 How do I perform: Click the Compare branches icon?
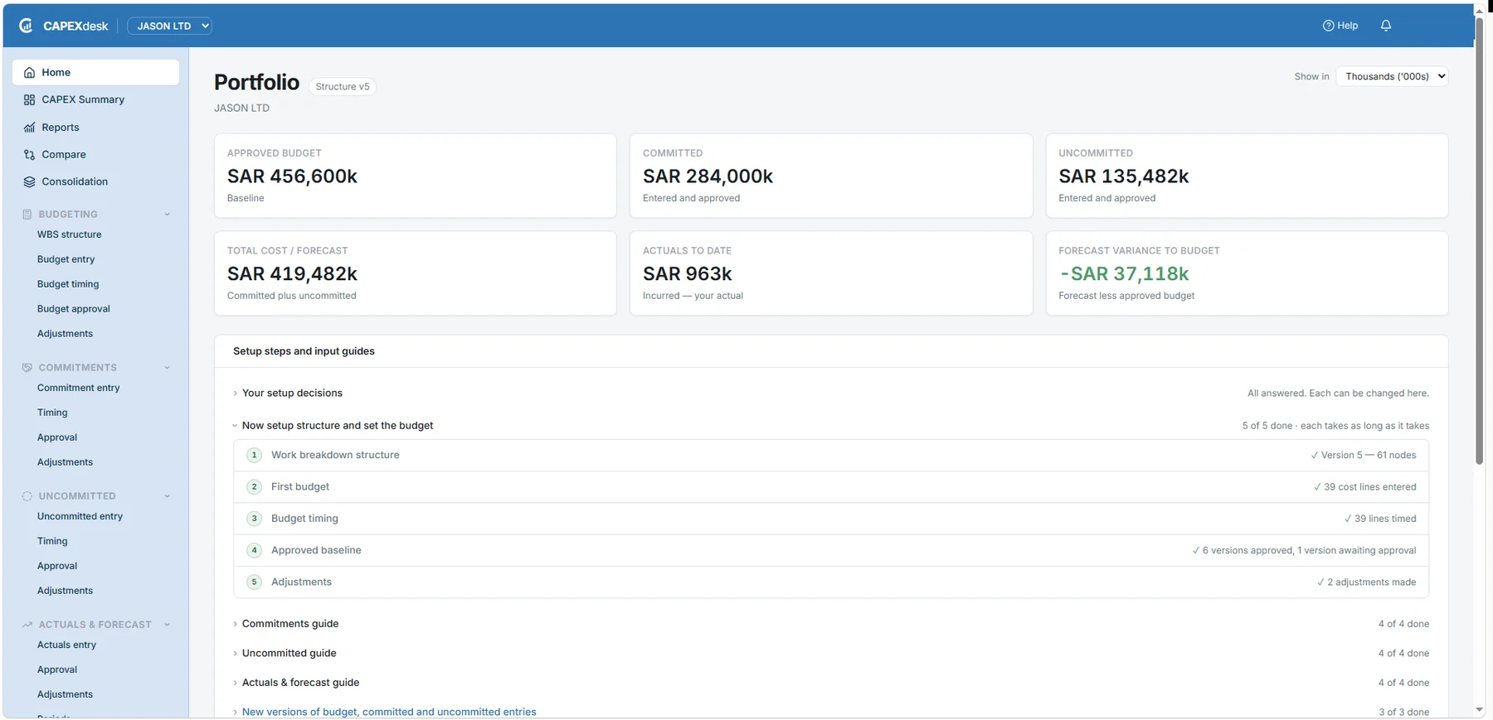[30, 155]
